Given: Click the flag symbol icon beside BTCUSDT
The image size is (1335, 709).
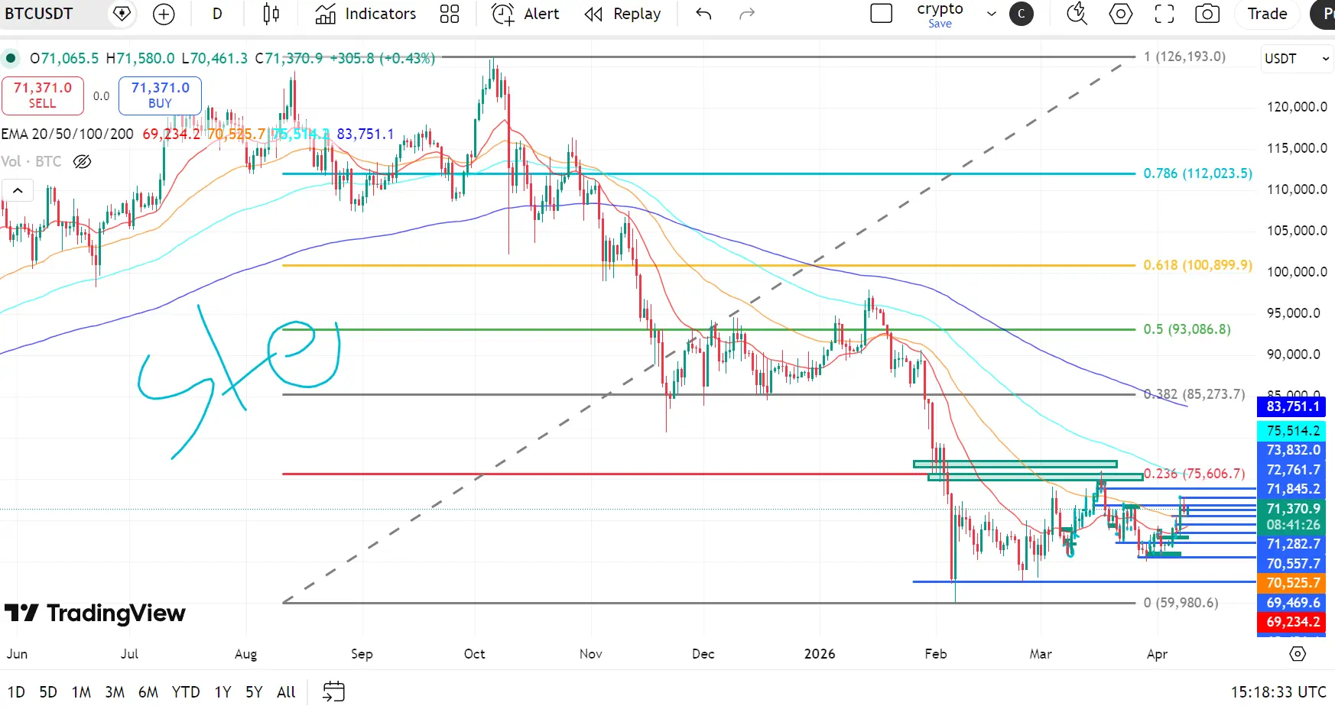Looking at the screenshot, I should pos(122,14).
